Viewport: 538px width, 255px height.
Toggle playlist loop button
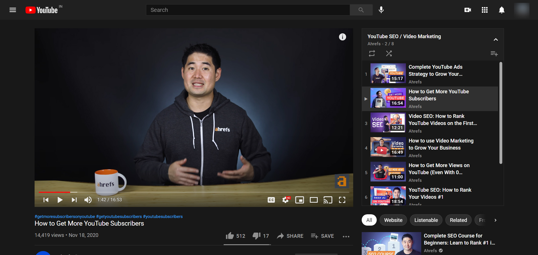tap(372, 53)
